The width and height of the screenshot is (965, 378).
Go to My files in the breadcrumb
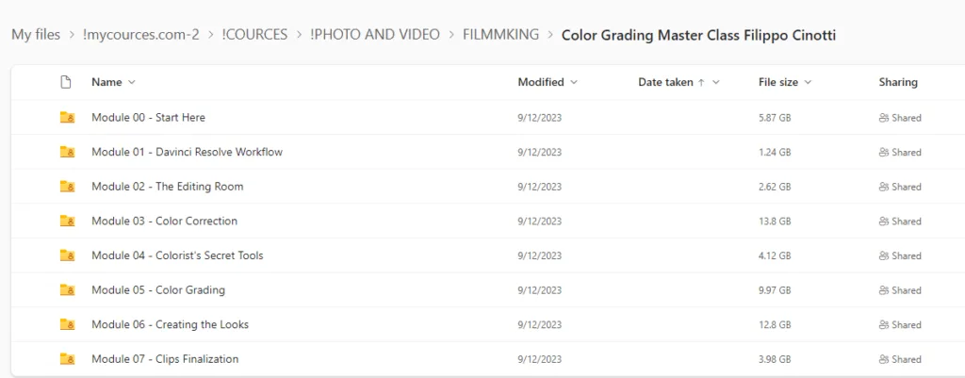[36, 35]
